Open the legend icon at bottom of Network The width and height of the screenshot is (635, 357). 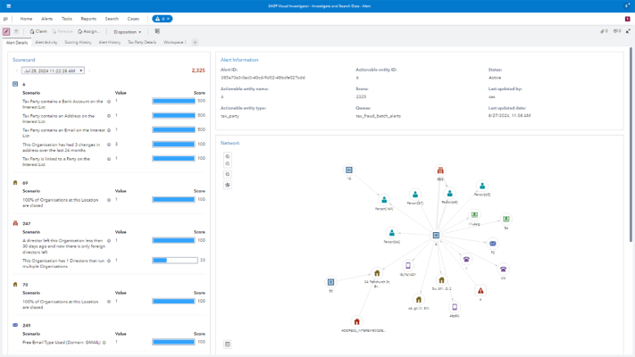[x=228, y=345]
